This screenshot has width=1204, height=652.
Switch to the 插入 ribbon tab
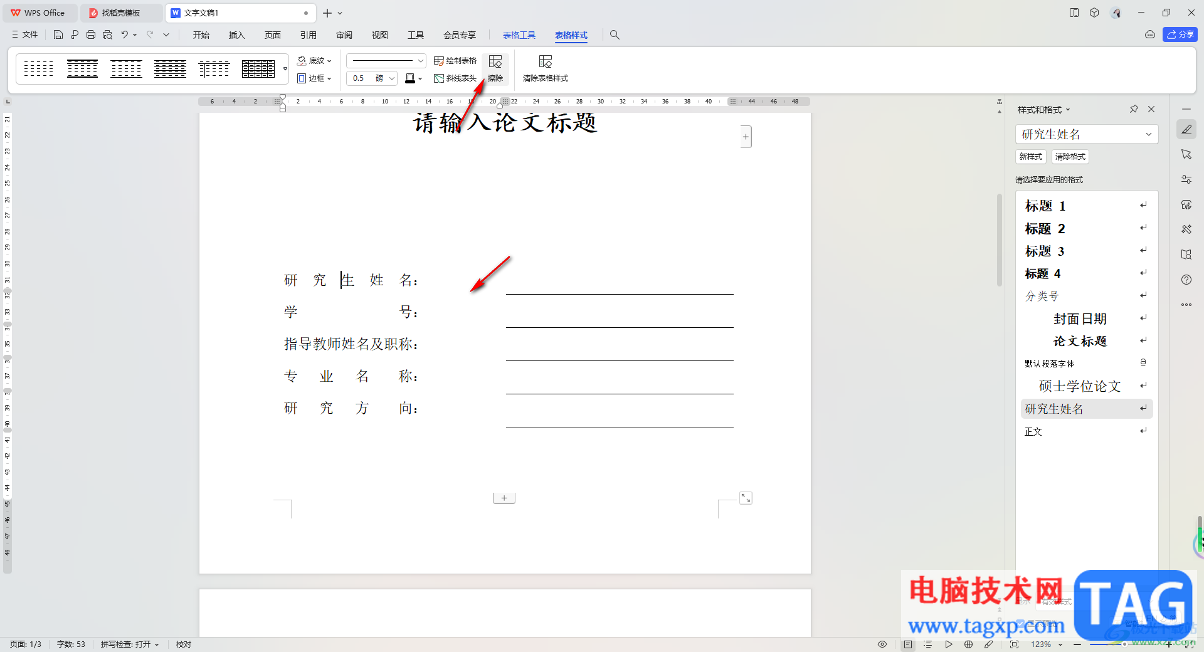click(237, 35)
